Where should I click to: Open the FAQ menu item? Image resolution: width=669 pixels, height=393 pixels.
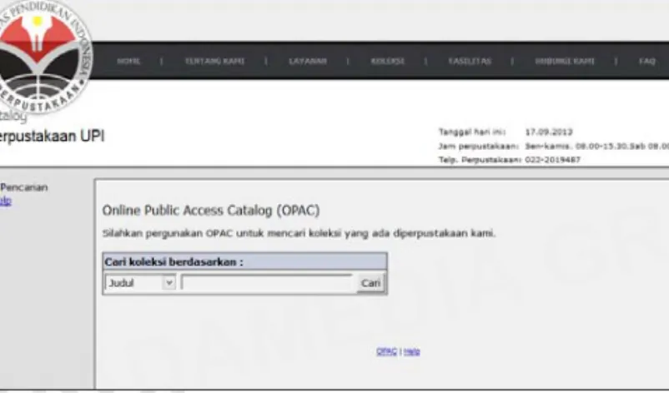646,62
